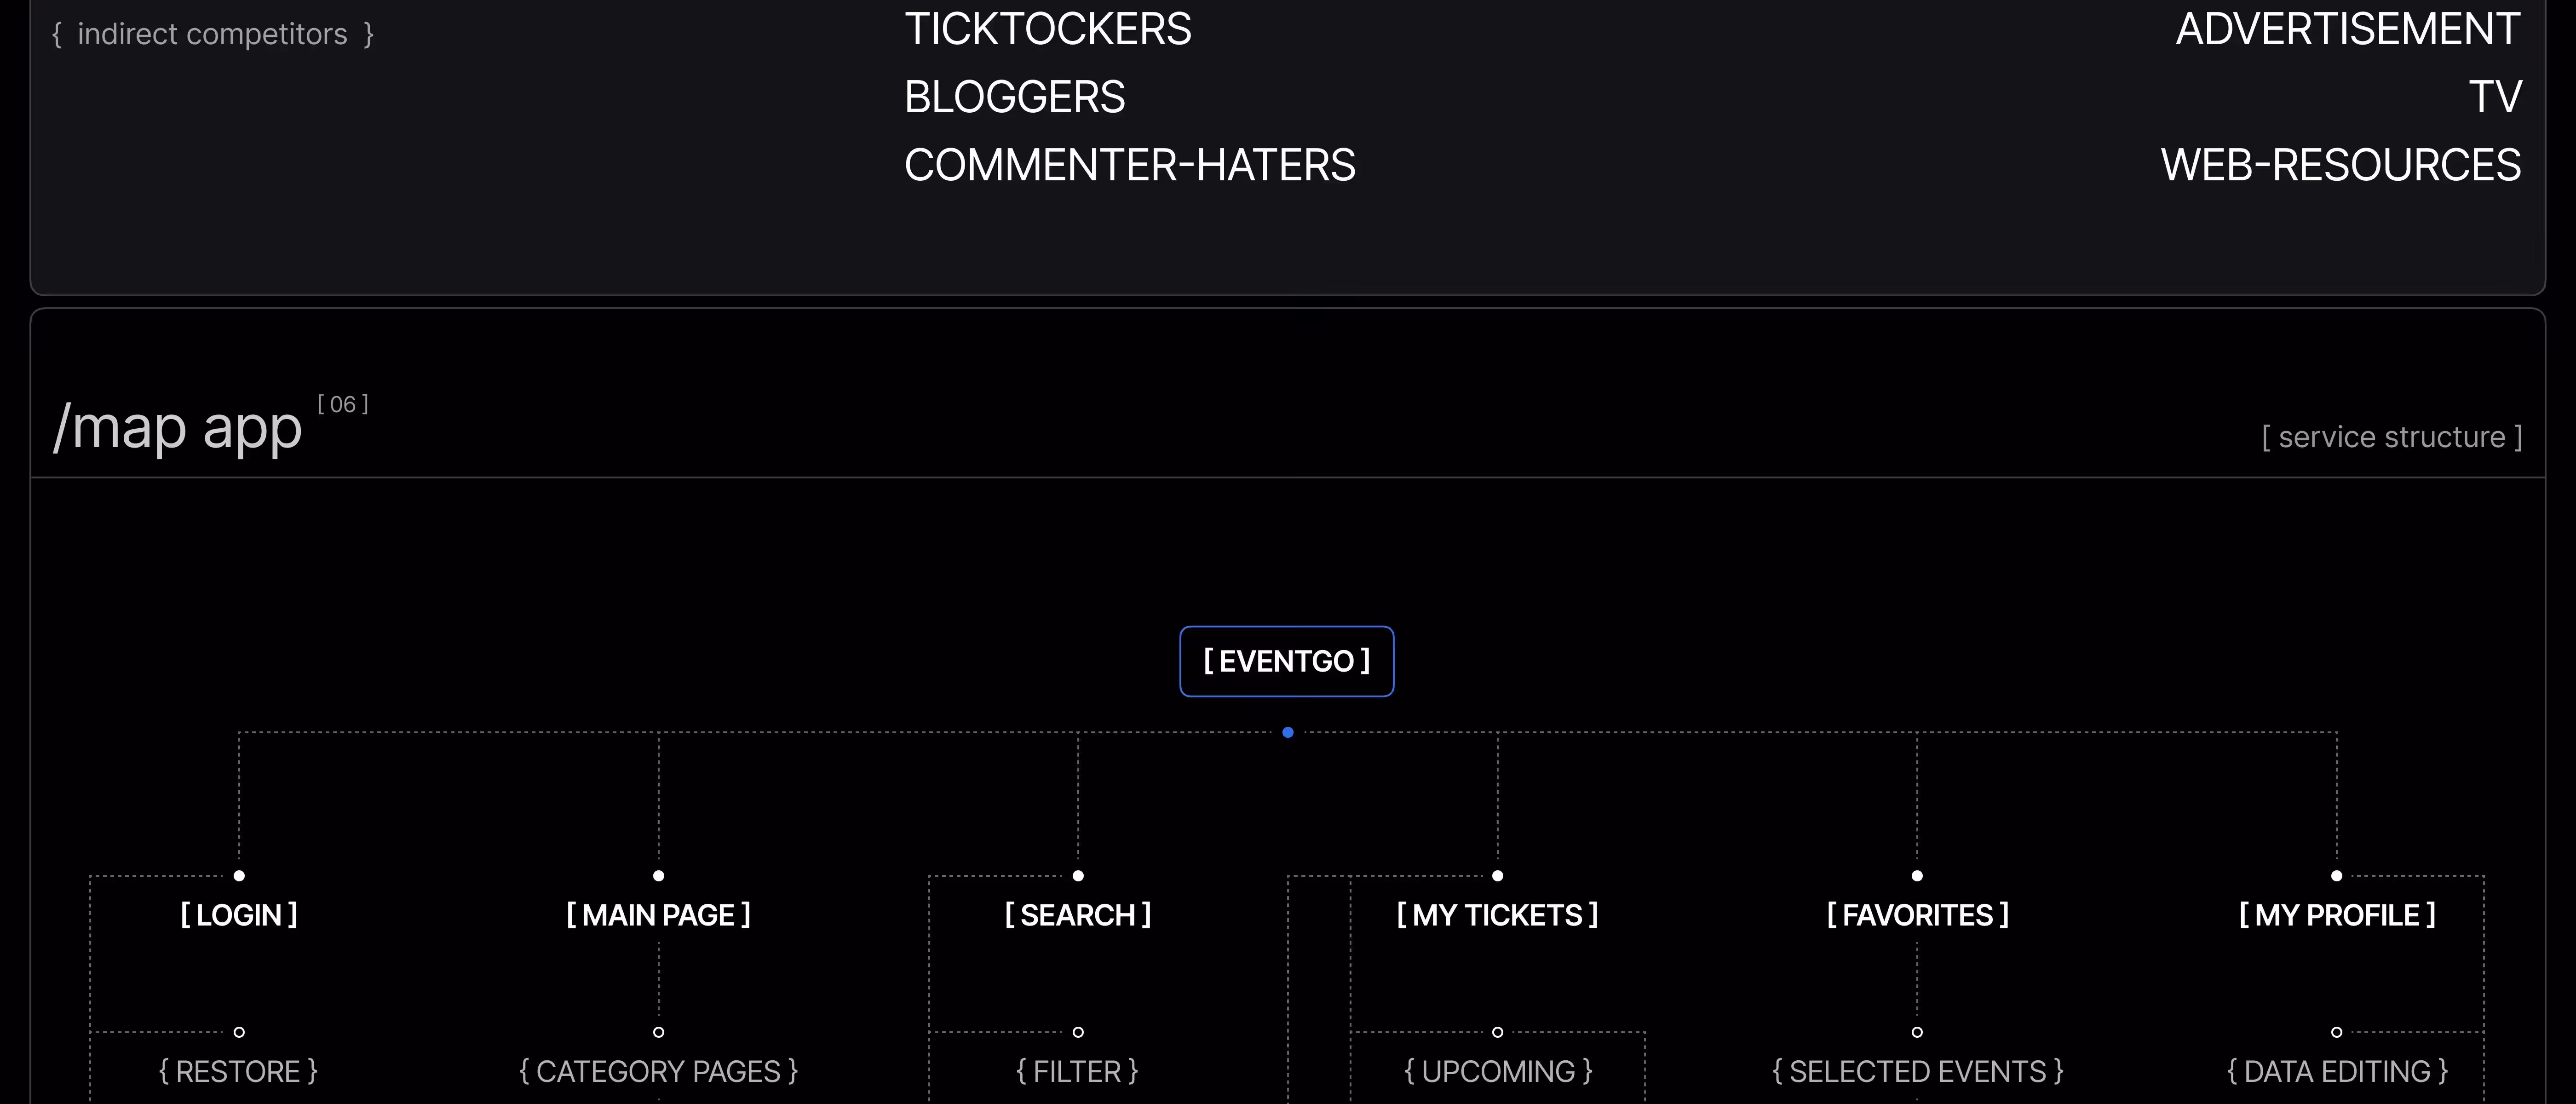The height and width of the screenshot is (1104, 2576).
Task: Click the COMMENTER-HATERS competitor text
Action: coord(1129,165)
